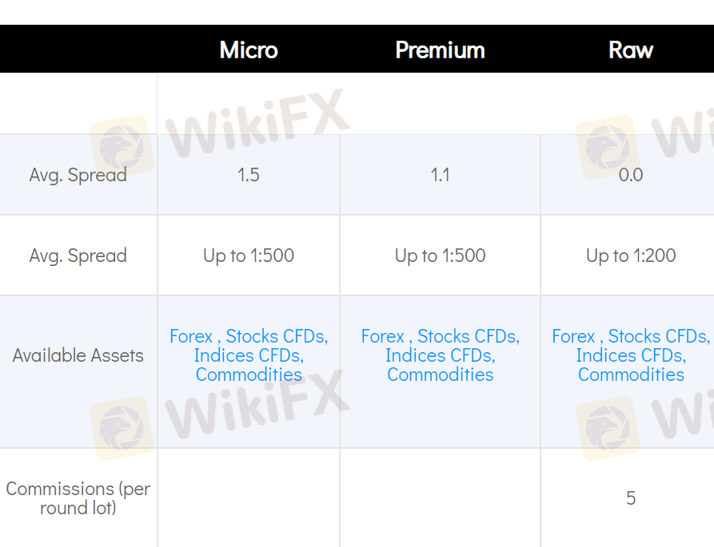Open the Micro account's available assets link
Image resolution: width=714 pixels, height=547 pixels.
coord(249,355)
